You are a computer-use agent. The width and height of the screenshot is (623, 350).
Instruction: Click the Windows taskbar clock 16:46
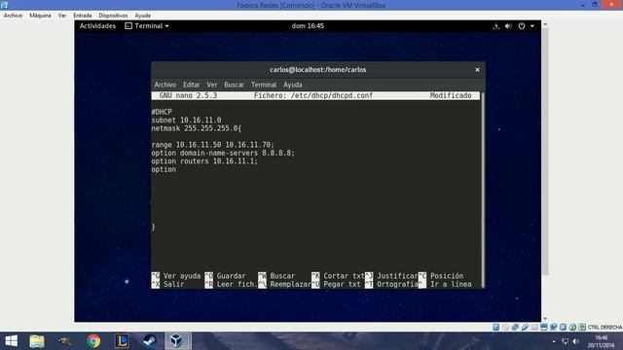602,341
